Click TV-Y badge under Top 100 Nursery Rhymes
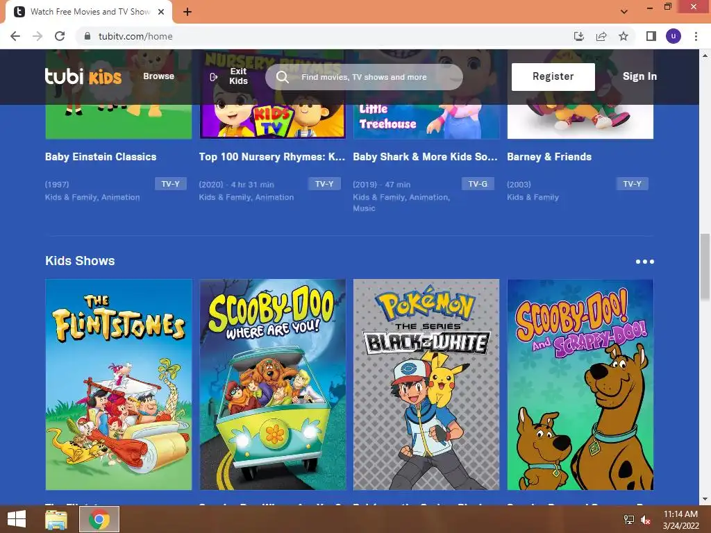Viewport: 711px width, 533px height. pos(324,183)
